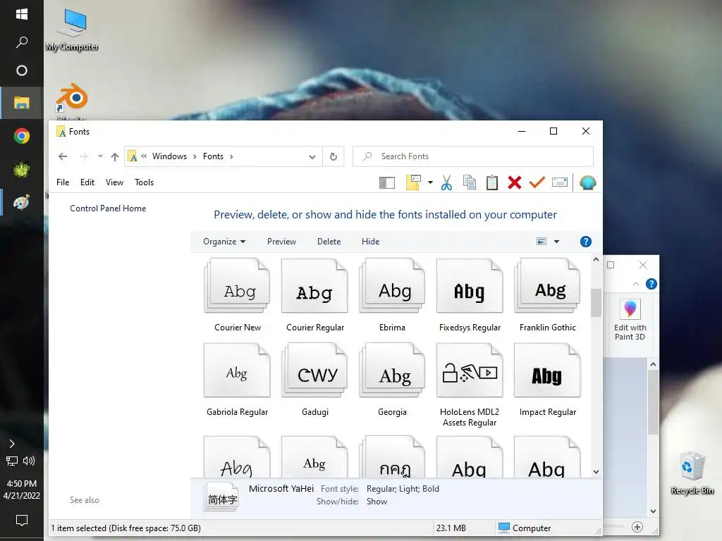Screen dimensions: 722x541
Task: Select the Georgia font
Action: pyautogui.click(x=392, y=380)
